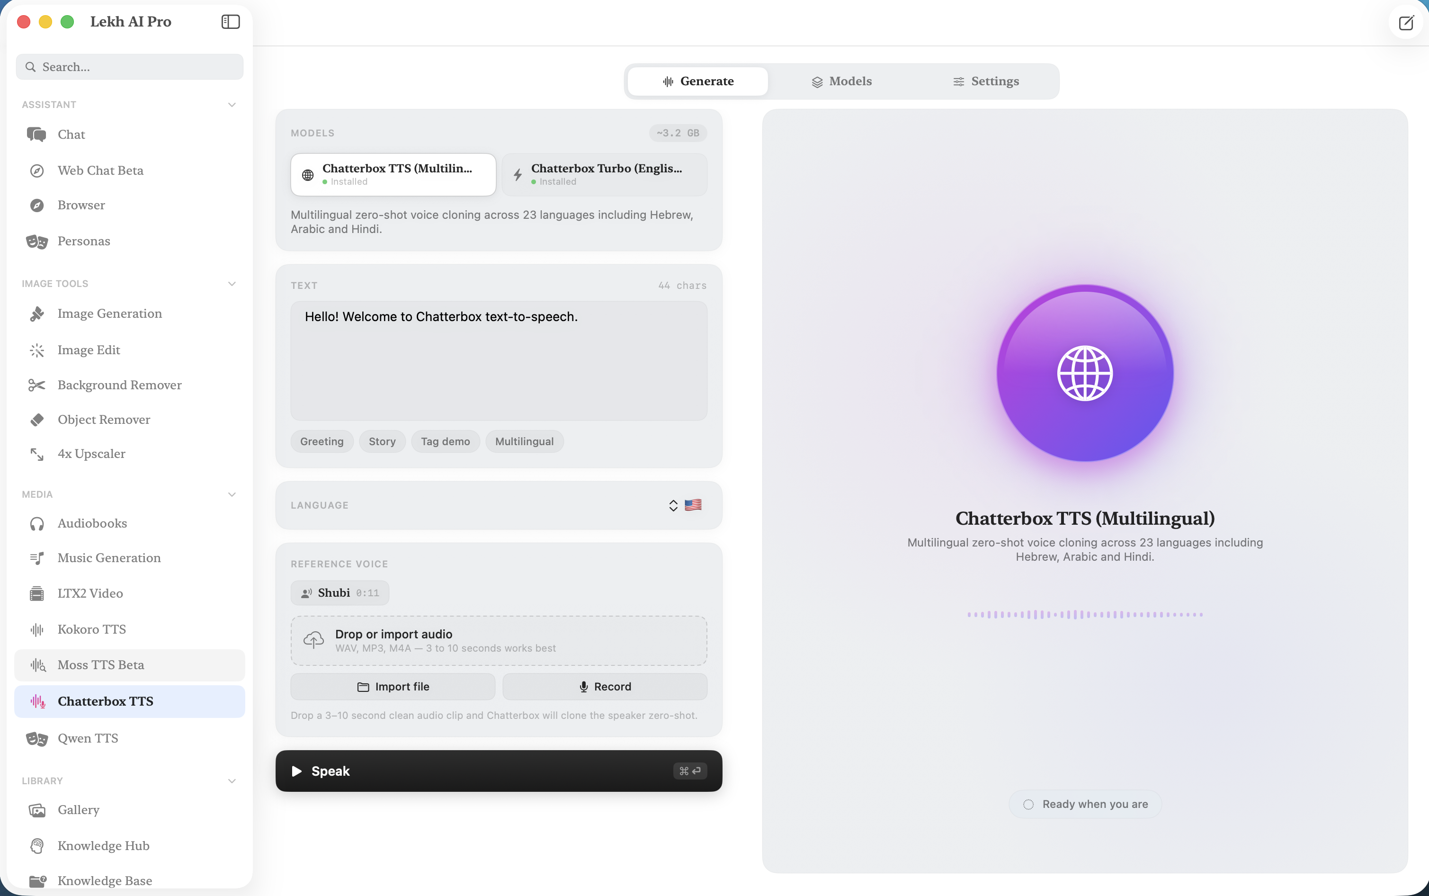Click the Speak button
The width and height of the screenshot is (1429, 896).
[499, 771]
